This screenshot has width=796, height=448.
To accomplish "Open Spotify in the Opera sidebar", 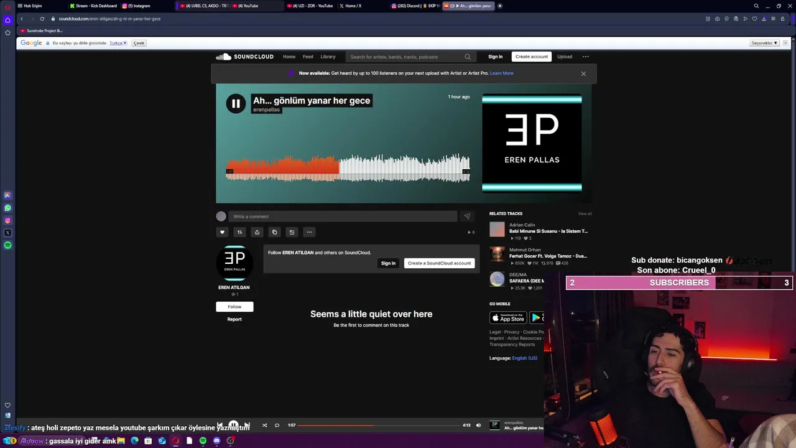I will [7, 245].
